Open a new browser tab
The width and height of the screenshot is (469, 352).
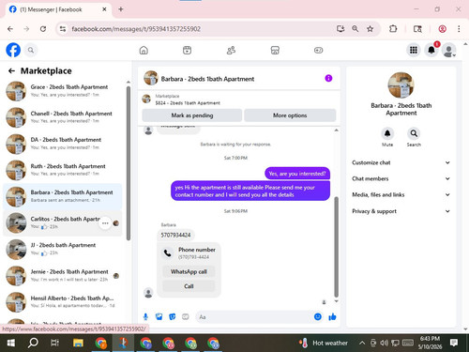(121, 9)
